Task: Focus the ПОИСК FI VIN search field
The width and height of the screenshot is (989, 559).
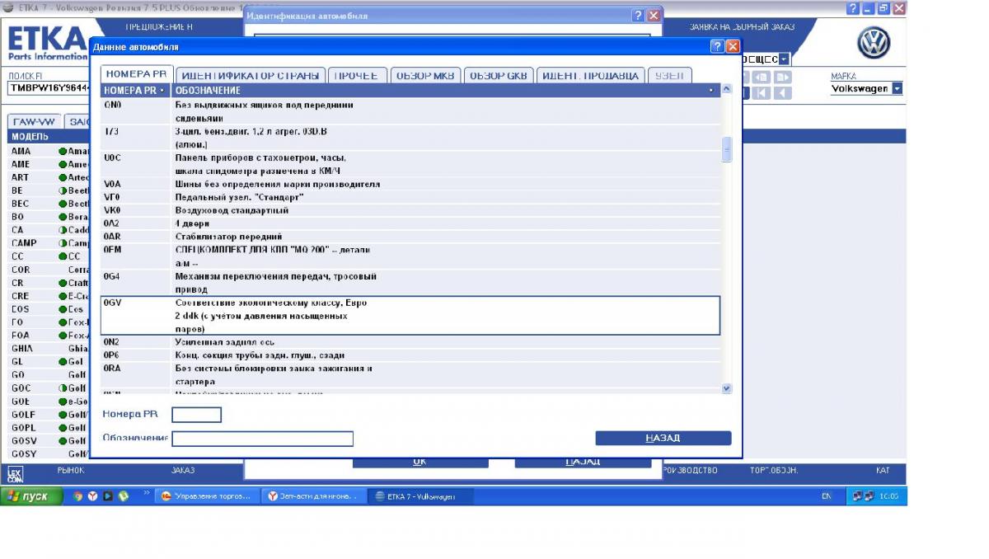Action: [x=46, y=88]
